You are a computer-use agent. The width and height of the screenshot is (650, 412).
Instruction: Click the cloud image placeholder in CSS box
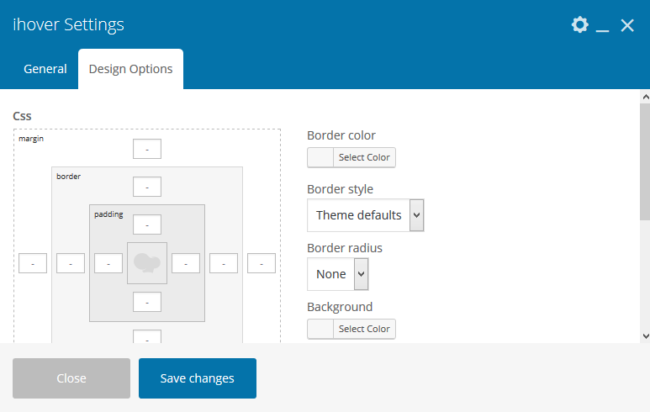[147, 263]
